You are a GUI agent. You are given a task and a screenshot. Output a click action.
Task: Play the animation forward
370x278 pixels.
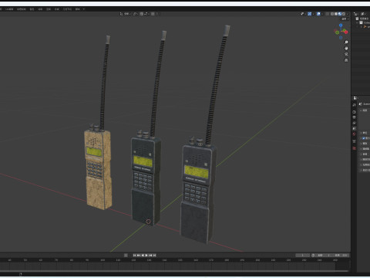point(146,255)
